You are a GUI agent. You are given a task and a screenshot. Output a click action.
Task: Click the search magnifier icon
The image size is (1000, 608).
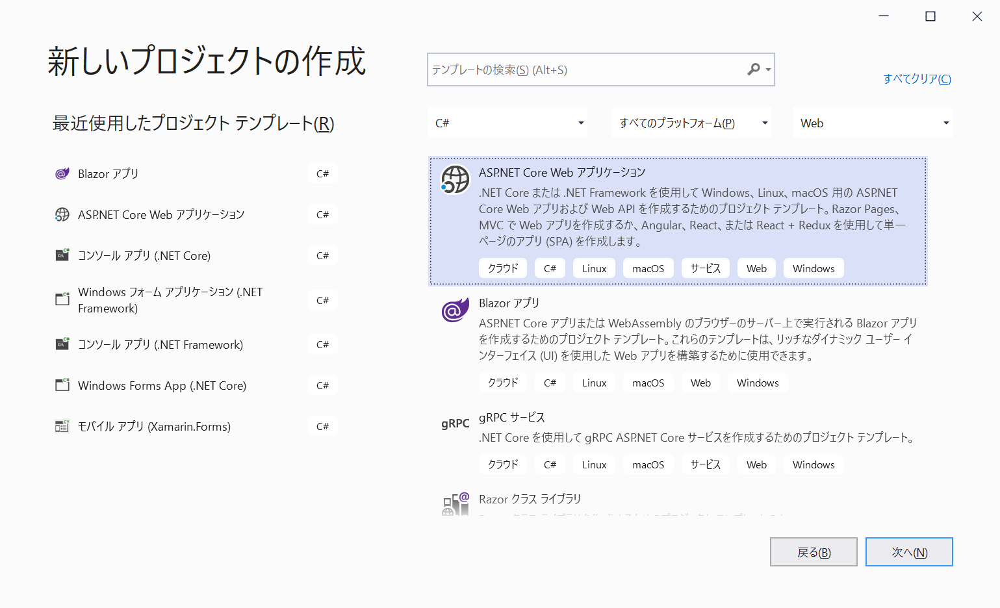(x=754, y=69)
